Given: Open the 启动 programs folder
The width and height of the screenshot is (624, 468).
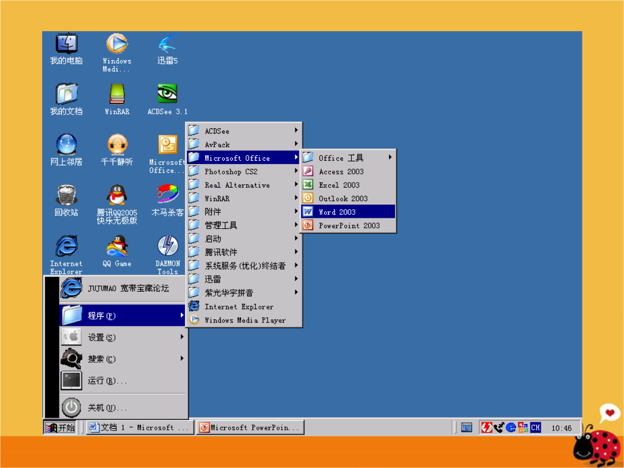Looking at the screenshot, I should (x=244, y=239).
